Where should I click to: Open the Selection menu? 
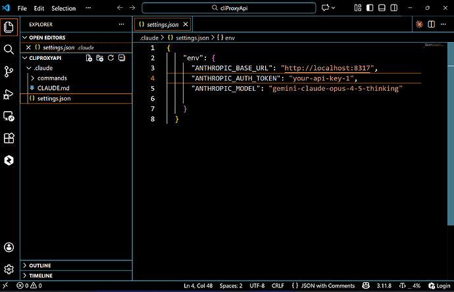(63, 8)
